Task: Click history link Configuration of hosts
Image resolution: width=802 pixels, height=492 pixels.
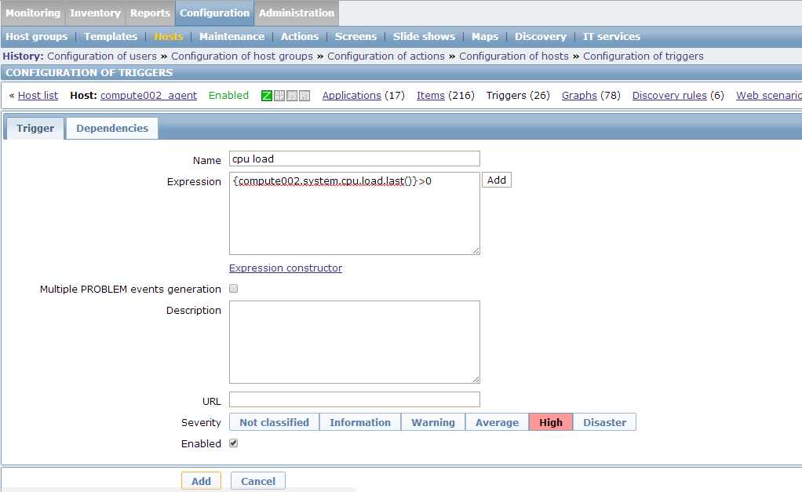Action: (x=513, y=56)
